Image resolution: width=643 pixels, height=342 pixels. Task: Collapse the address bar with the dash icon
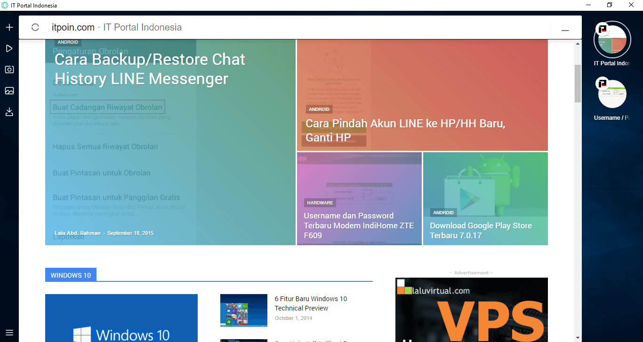(x=565, y=30)
